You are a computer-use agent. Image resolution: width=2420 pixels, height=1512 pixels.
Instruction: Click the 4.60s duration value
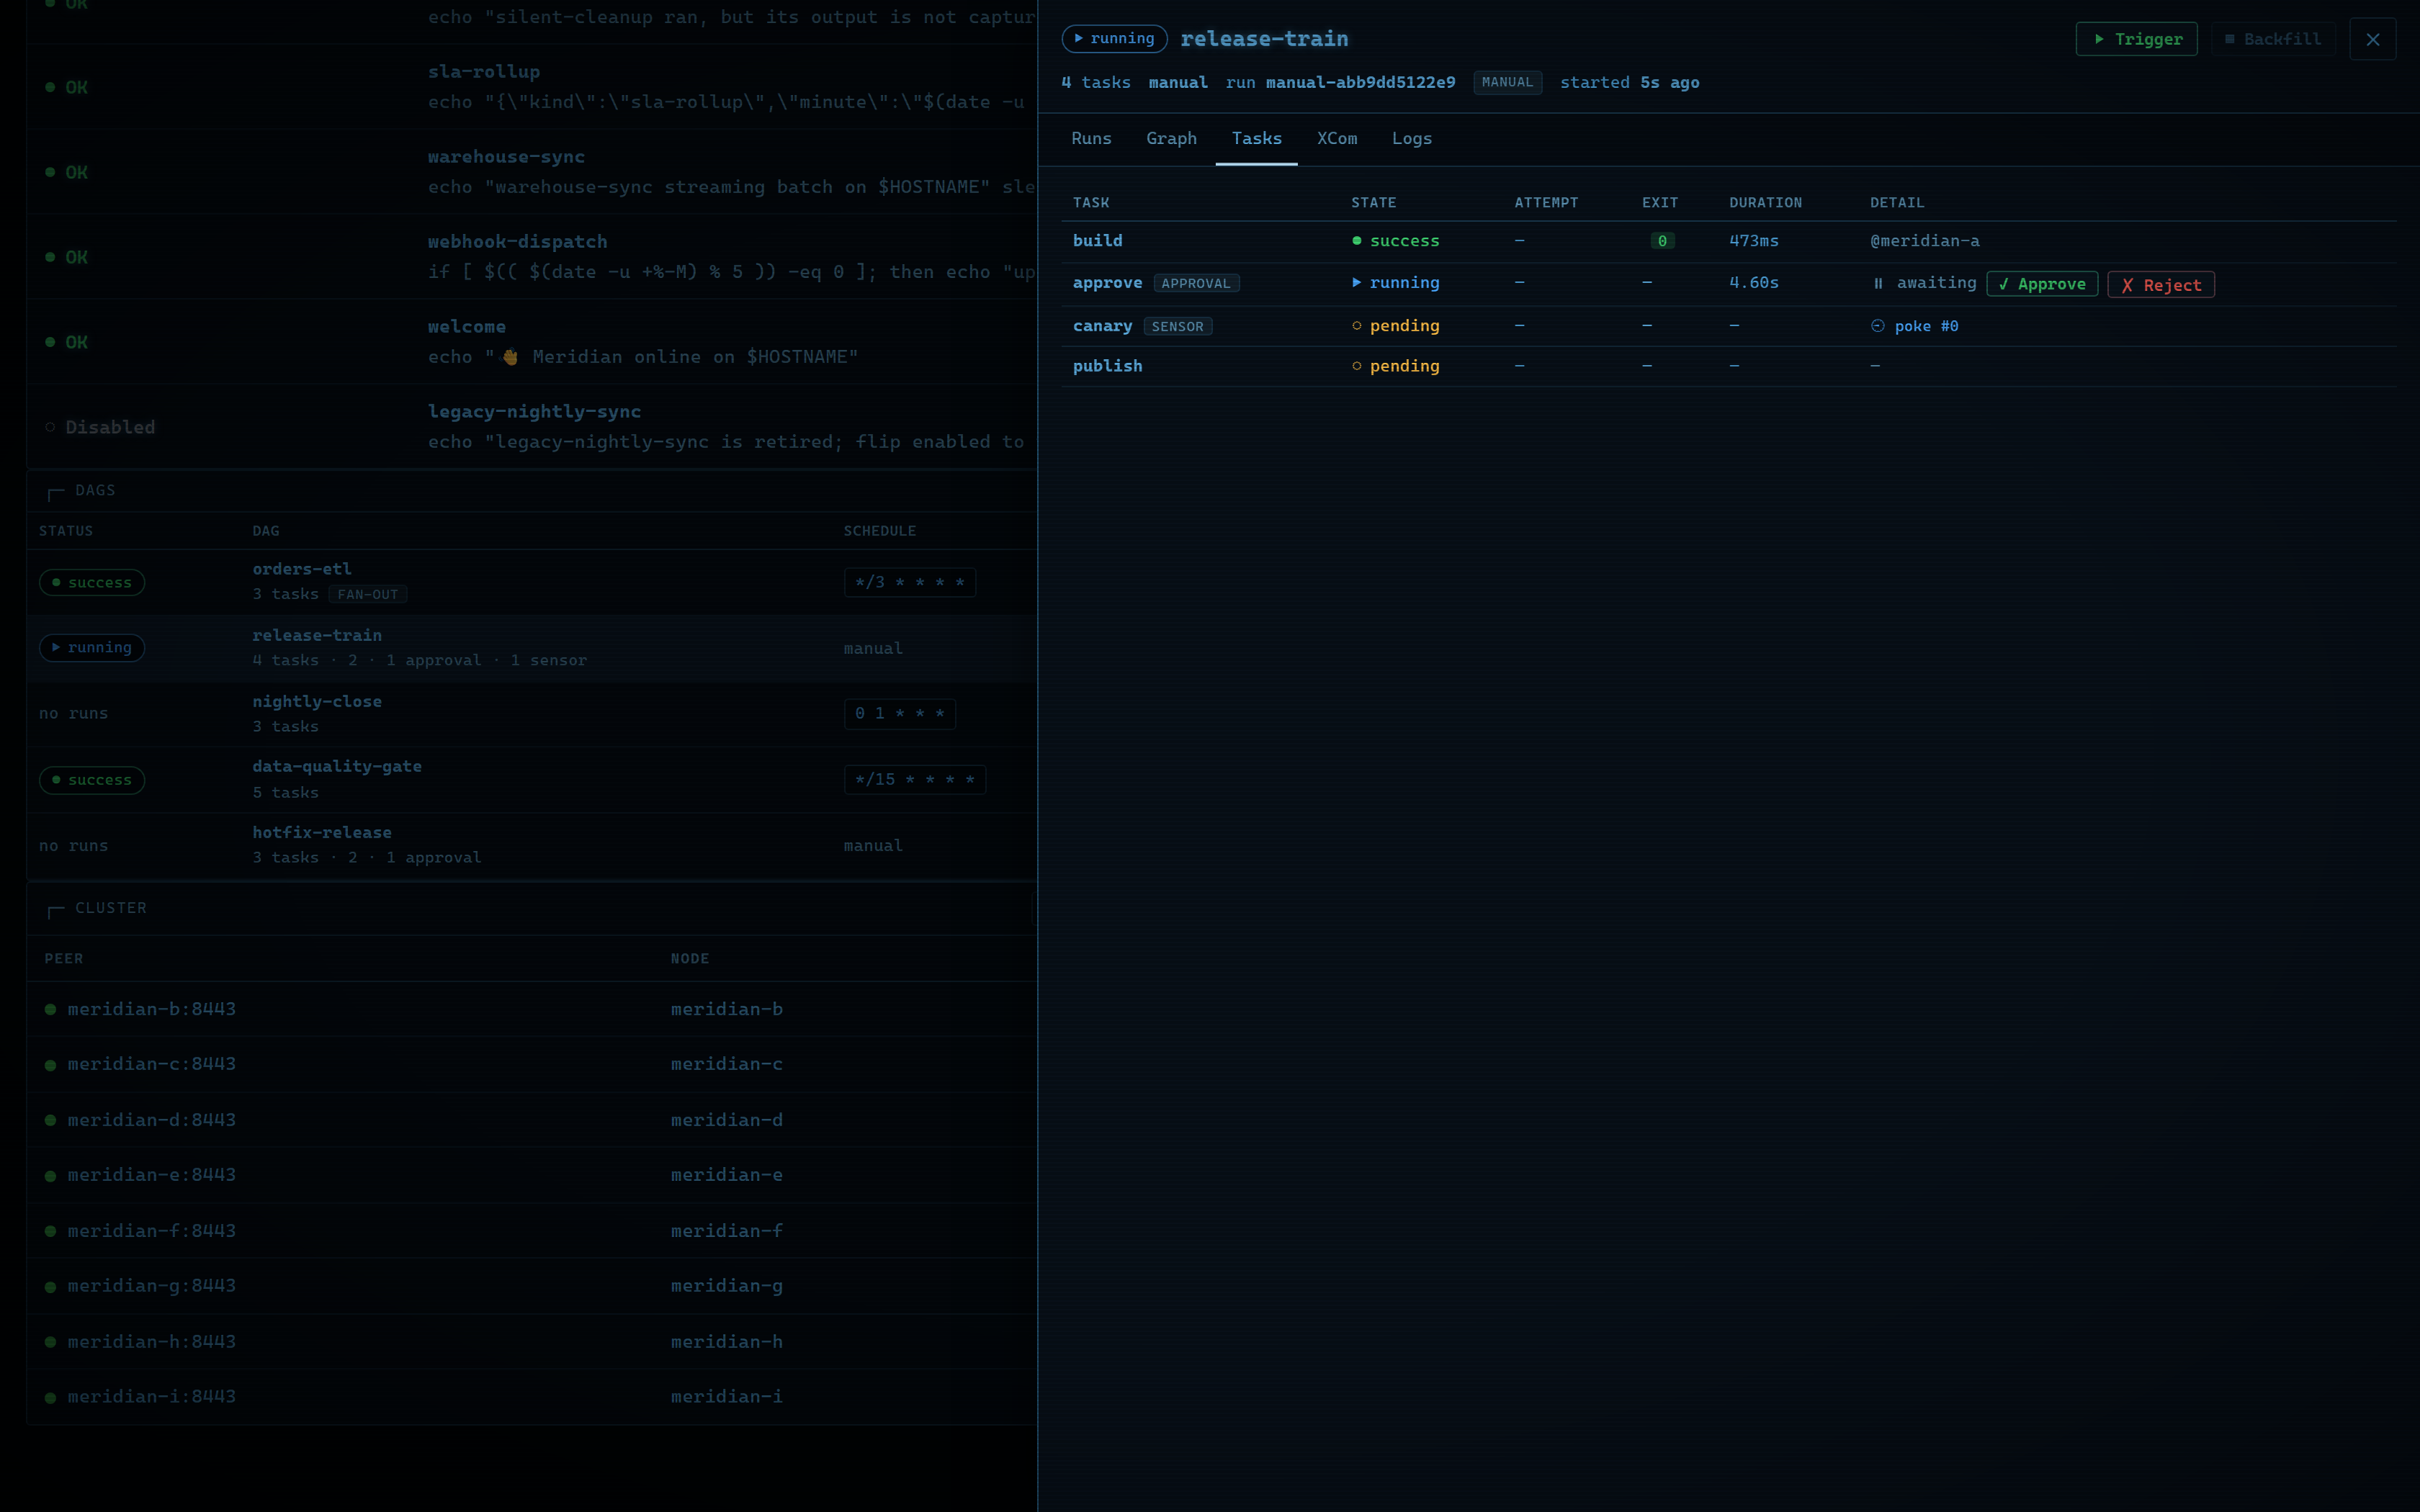[1754, 283]
